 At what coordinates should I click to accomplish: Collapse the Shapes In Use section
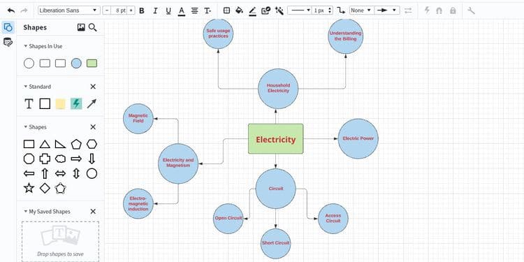click(x=25, y=46)
